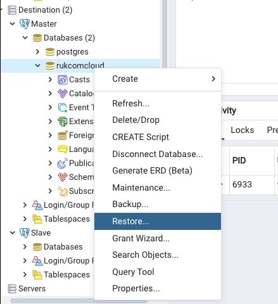278x304 pixels.
Task: Collapse the Master server node
Action: point(13,23)
